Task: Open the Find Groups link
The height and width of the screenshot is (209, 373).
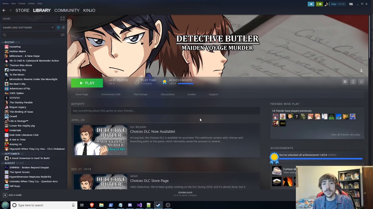Action: pos(141,94)
